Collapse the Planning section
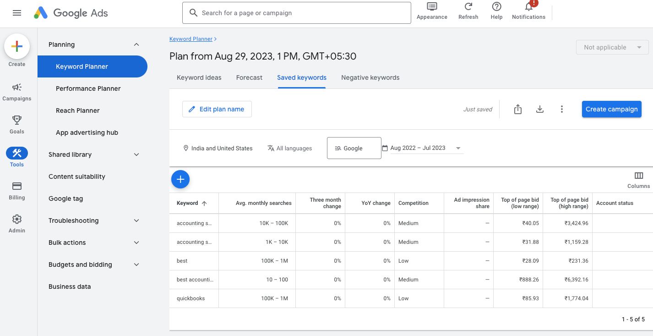Viewport: 653px width, 336px height. pyautogui.click(x=136, y=44)
